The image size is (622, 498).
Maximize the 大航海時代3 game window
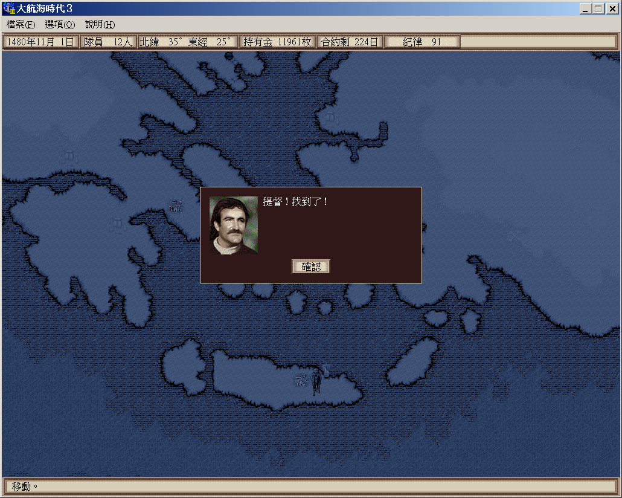tap(598, 8)
